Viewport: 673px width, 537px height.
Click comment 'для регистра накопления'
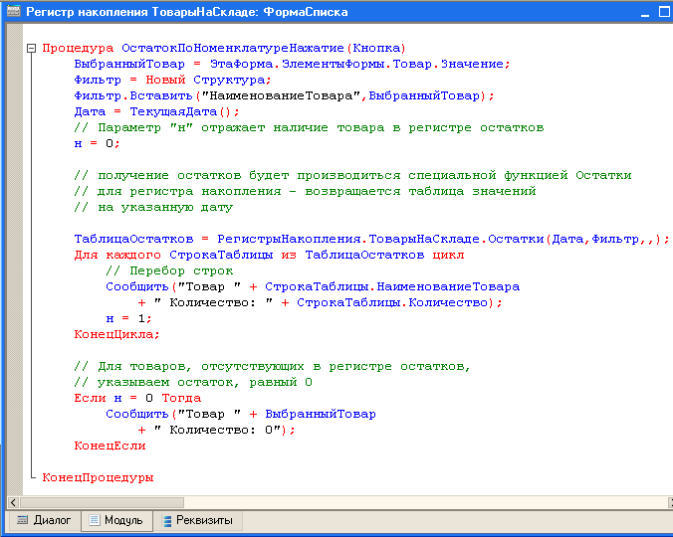tap(305, 191)
